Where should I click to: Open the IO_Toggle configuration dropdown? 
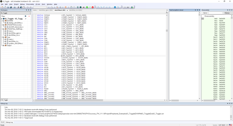(29, 13)
